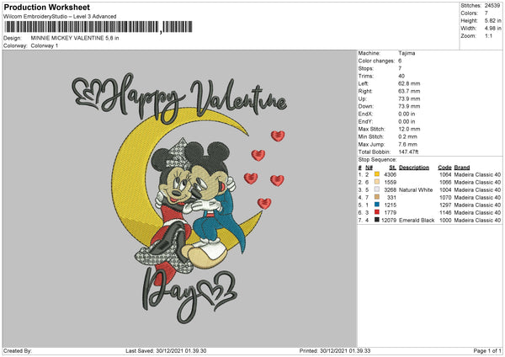Screen dimensions: 505x357
Task: Select the Width value '4.98 in'
Action: point(492,29)
